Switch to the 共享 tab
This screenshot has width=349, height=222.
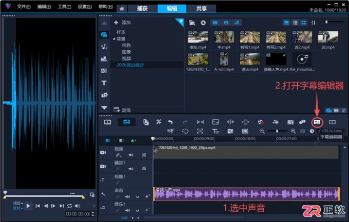pos(201,8)
